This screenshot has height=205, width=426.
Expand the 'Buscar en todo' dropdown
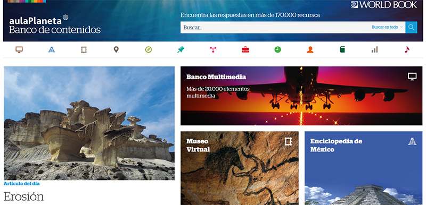[x=387, y=28]
